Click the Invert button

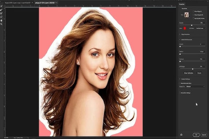pyautogui.click(x=199, y=73)
